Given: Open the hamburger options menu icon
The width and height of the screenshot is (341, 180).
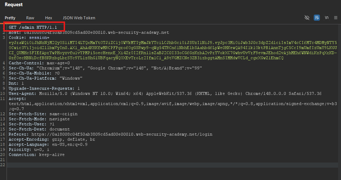Looking at the screenshot, I should point(336,17).
